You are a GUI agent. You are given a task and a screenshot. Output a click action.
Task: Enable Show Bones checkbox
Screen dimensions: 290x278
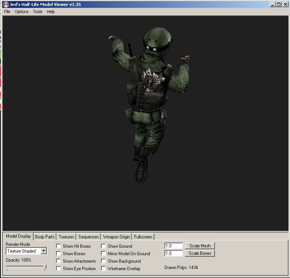pos(58,253)
